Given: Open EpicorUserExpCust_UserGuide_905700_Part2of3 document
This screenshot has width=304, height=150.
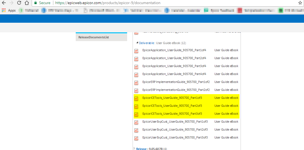Looking at the screenshot, I should pyautogui.click(x=175, y=130).
